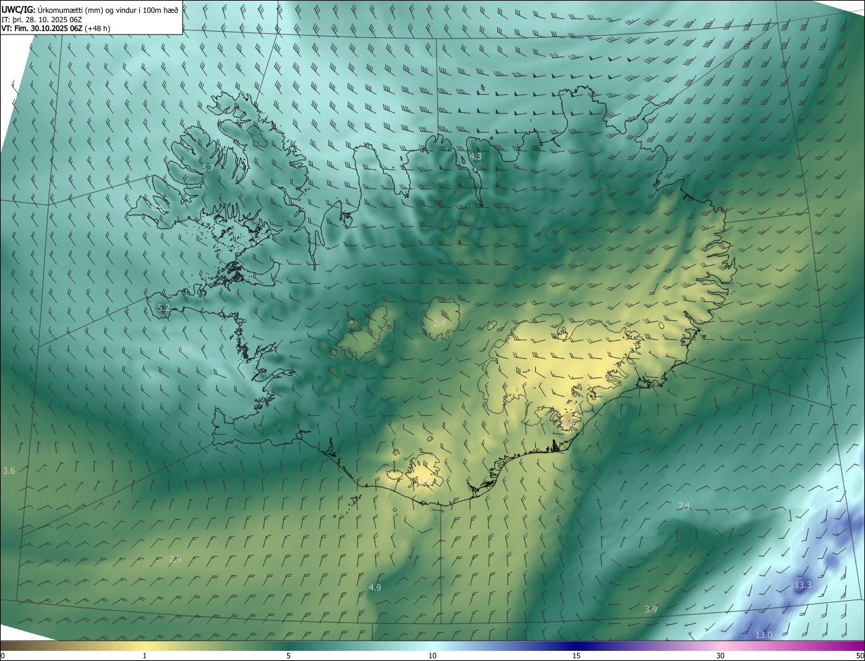
Task: Click the 5.2 value near Snæfellsnes peninsula
Action: tap(164, 308)
